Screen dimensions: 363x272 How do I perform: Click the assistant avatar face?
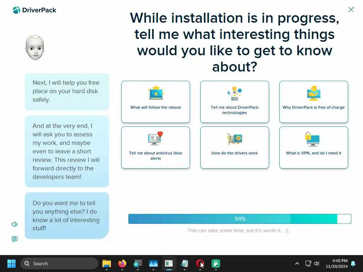click(35, 48)
